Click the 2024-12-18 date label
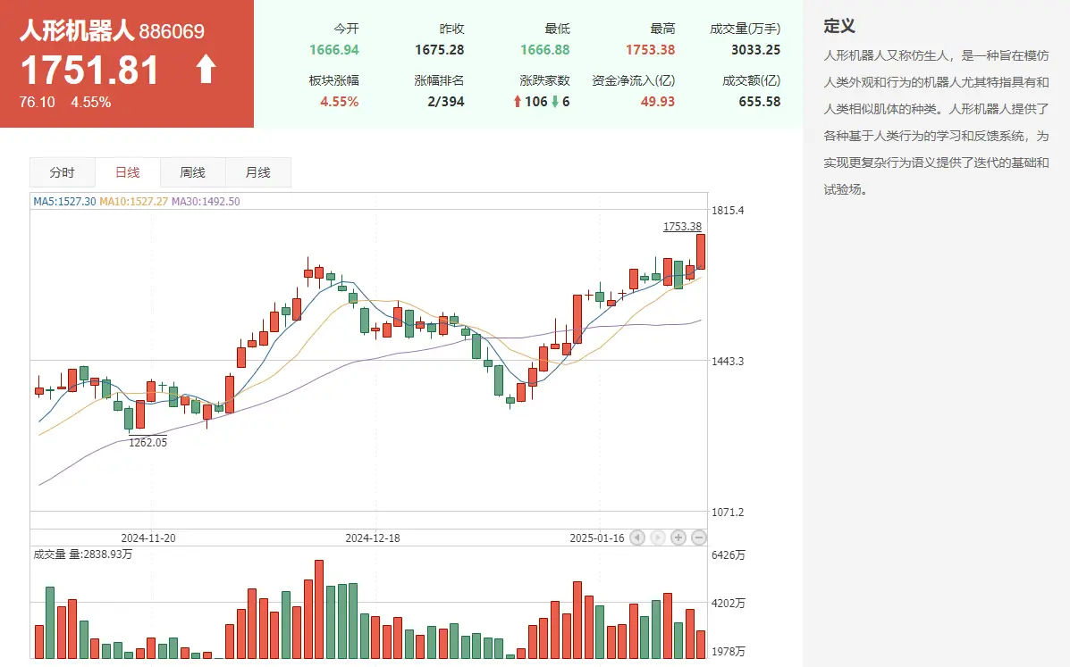1070x667 pixels. [x=373, y=537]
